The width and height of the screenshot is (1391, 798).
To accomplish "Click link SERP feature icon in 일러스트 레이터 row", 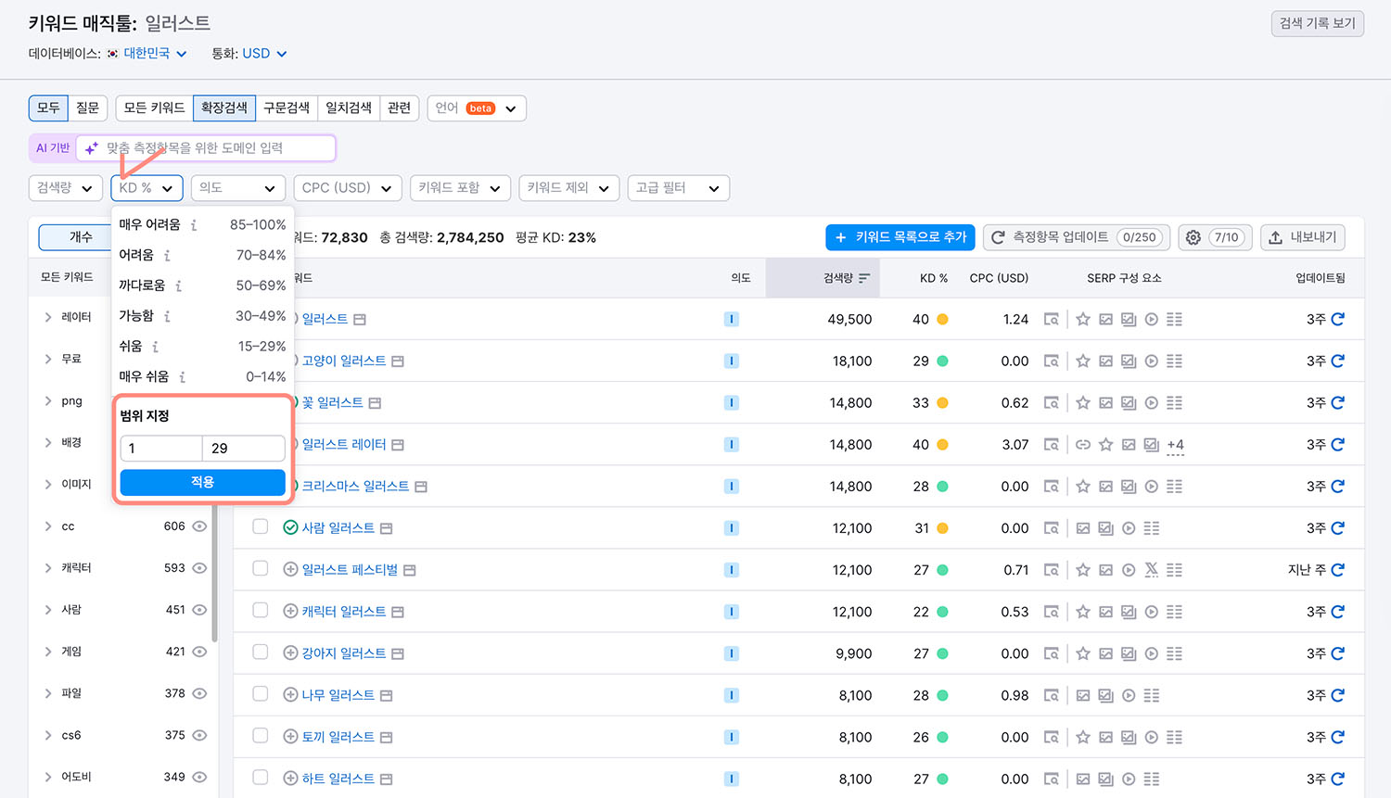I will 1082,445.
